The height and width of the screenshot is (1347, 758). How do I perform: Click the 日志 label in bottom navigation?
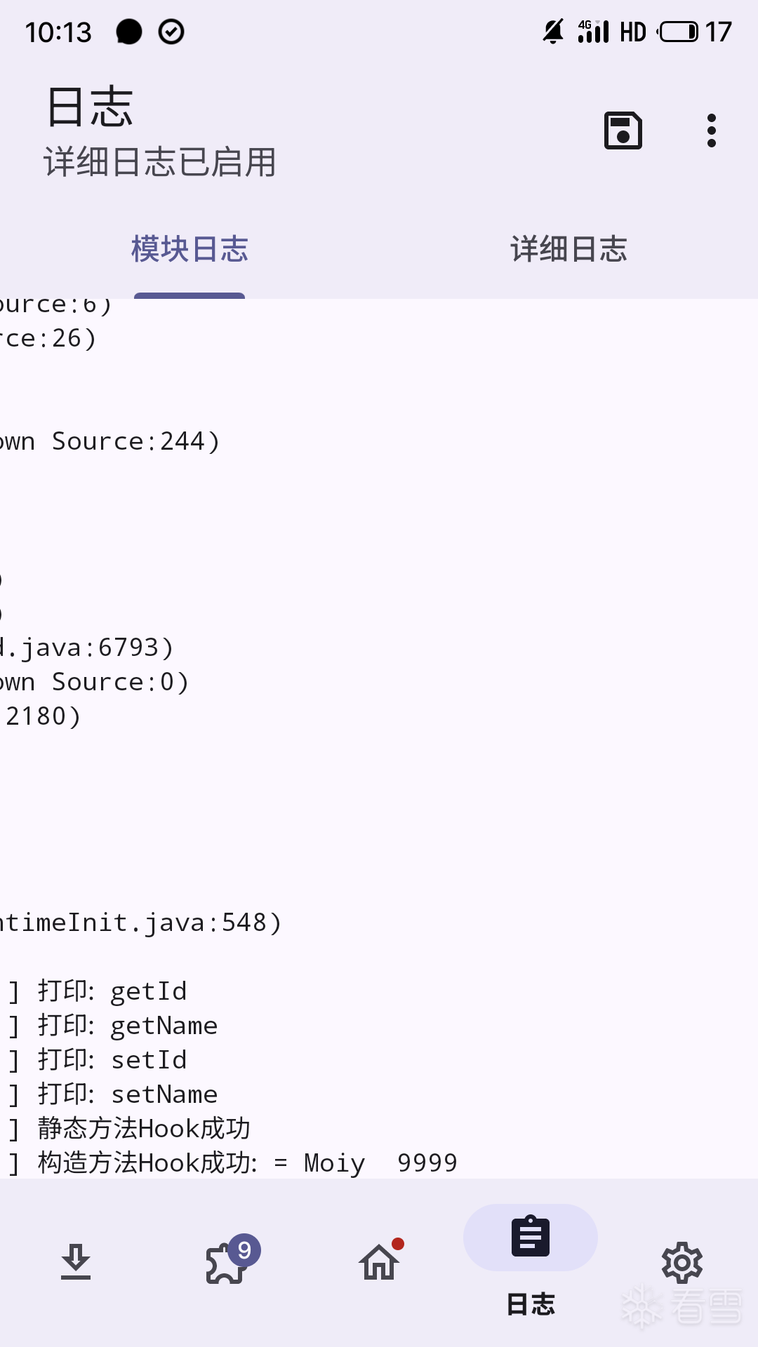(x=531, y=1304)
